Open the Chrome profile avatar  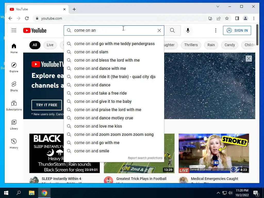(245, 18)
